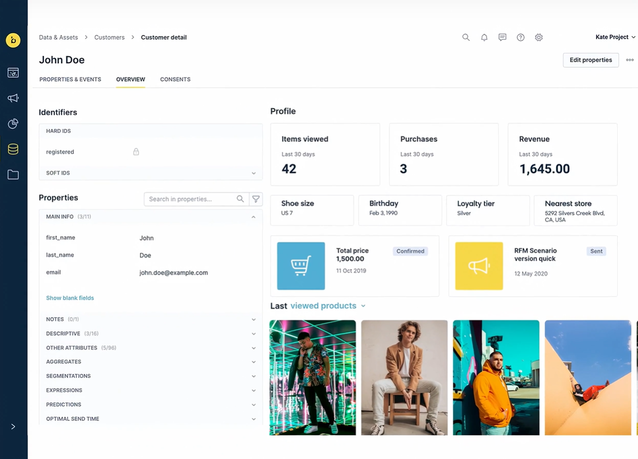The width and height of the screenshot is (638, 459).
Task: Click the search magnifier icon in header
Action: point(466,38)
